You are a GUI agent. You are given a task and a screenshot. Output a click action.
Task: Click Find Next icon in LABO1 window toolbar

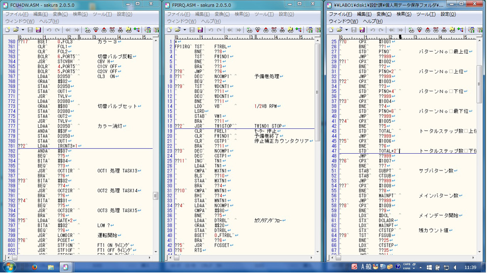click(x=419, y=30)
